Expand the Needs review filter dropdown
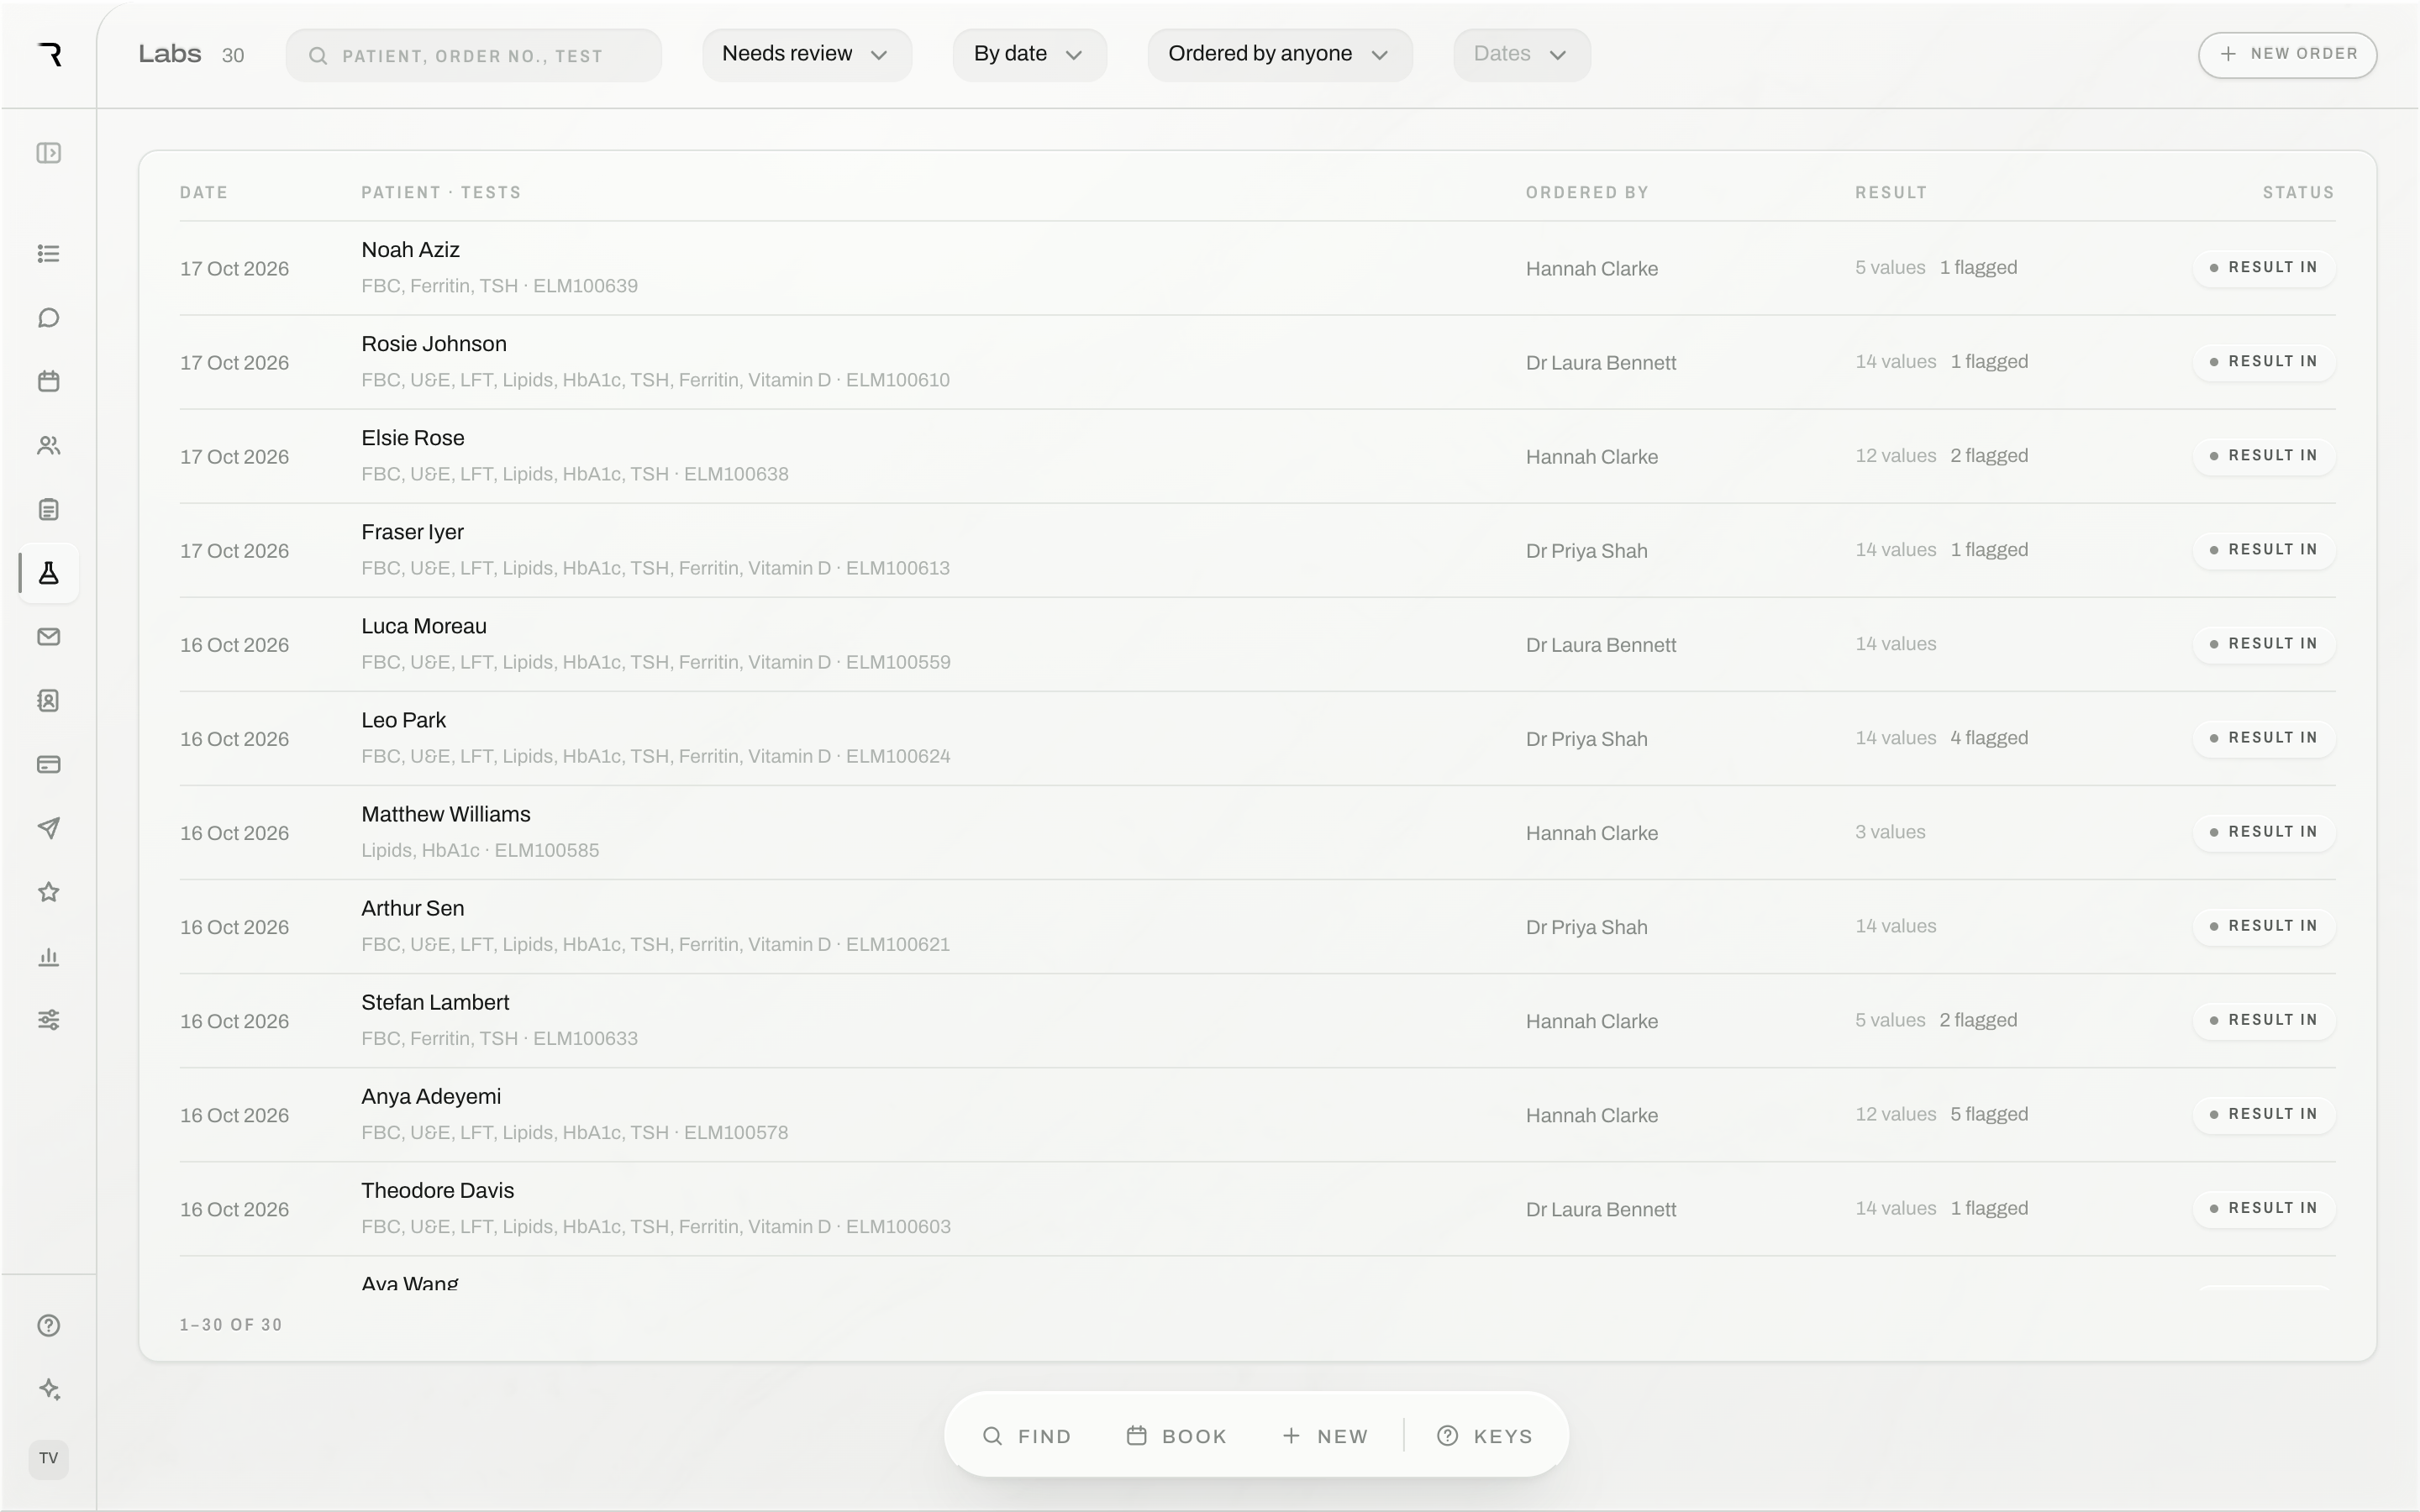 [806, 54]
